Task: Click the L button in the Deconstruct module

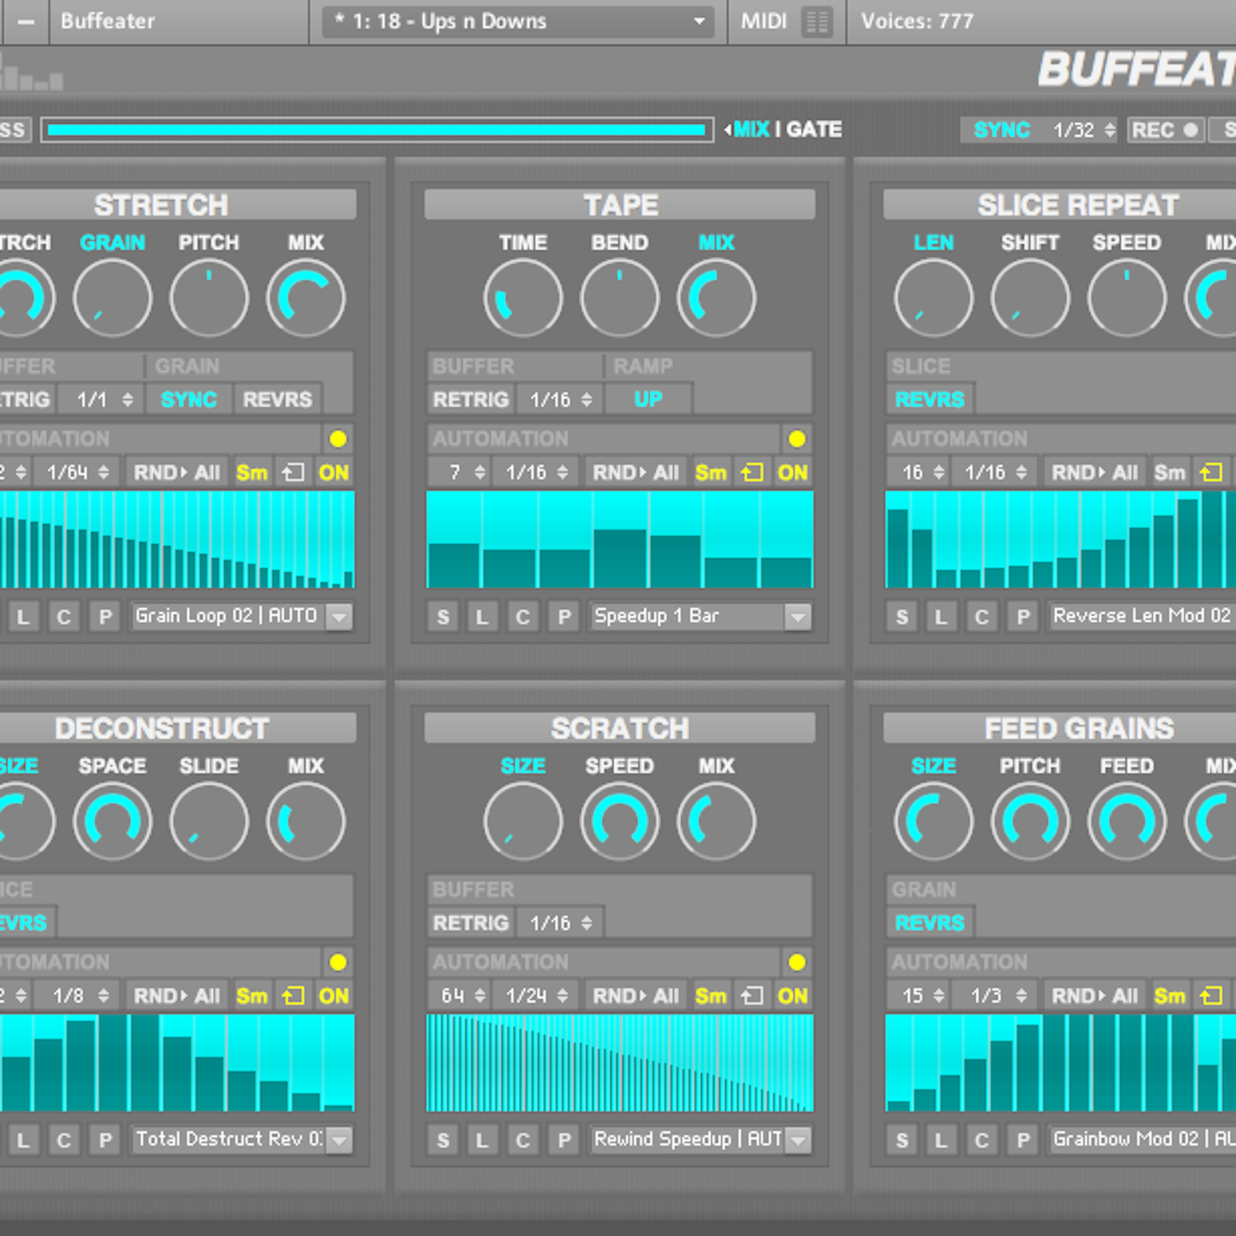Action: 23,1140
